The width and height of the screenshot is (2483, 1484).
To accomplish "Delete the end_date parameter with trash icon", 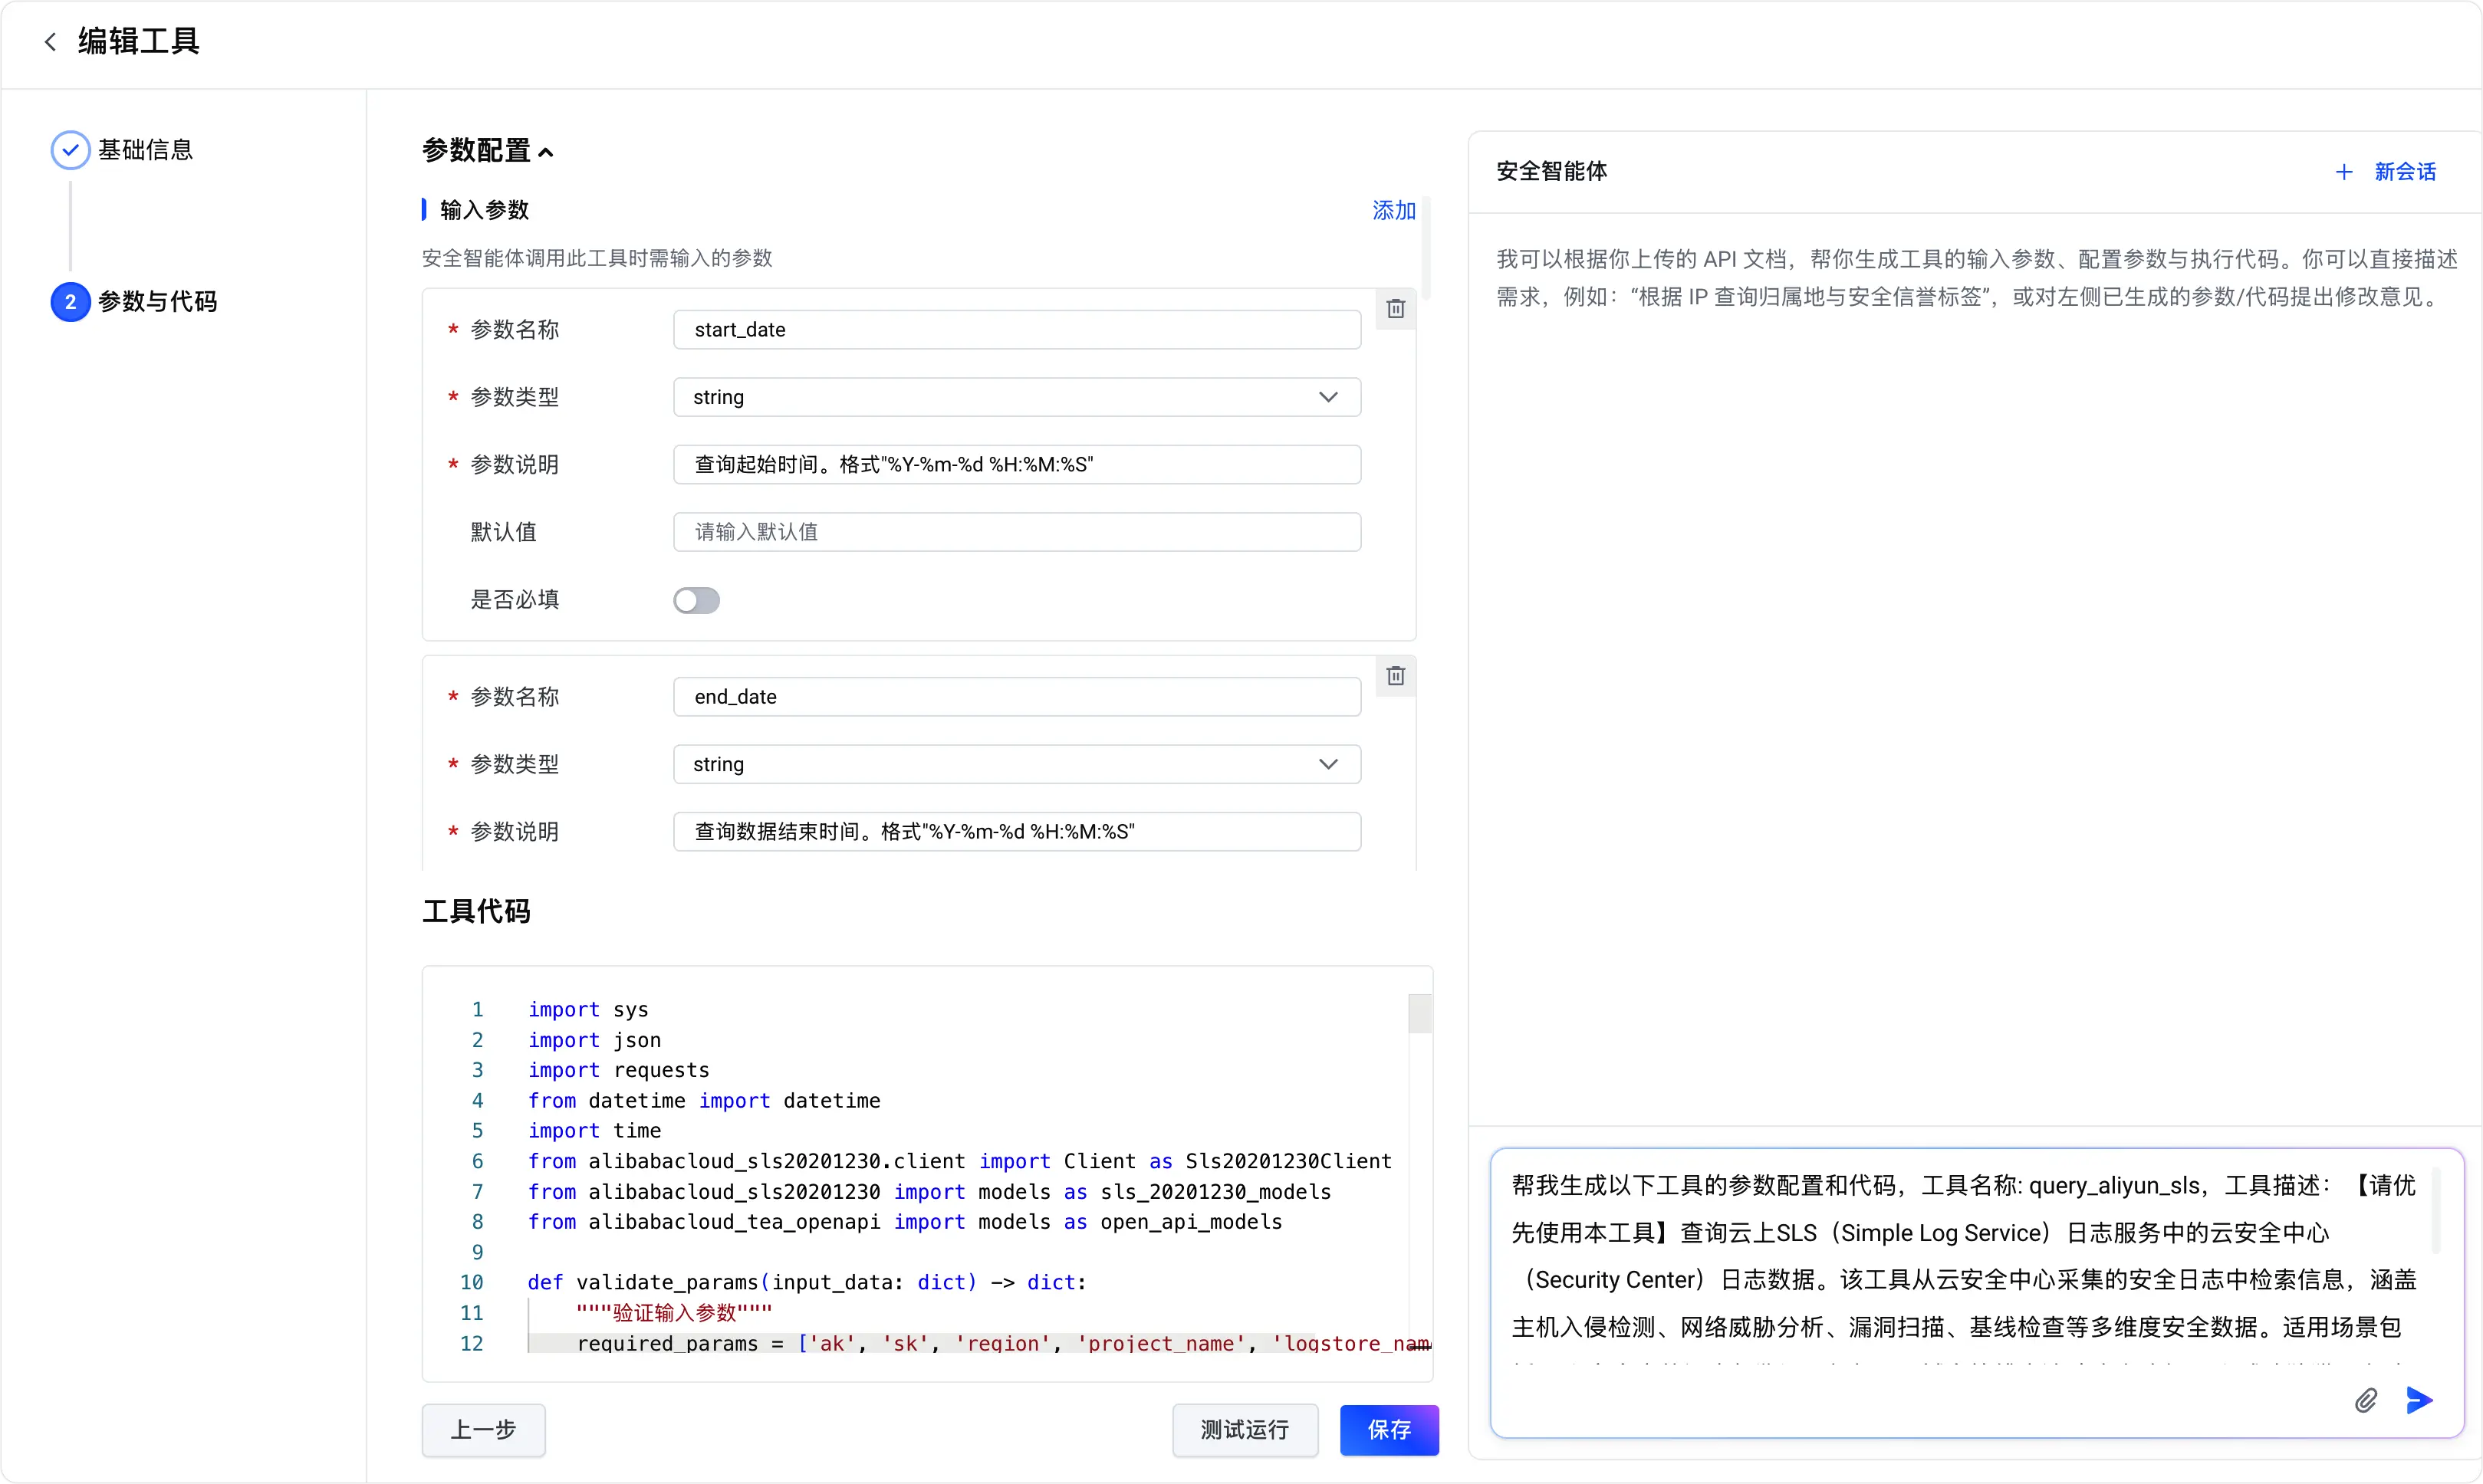I will click(1396, 676).
